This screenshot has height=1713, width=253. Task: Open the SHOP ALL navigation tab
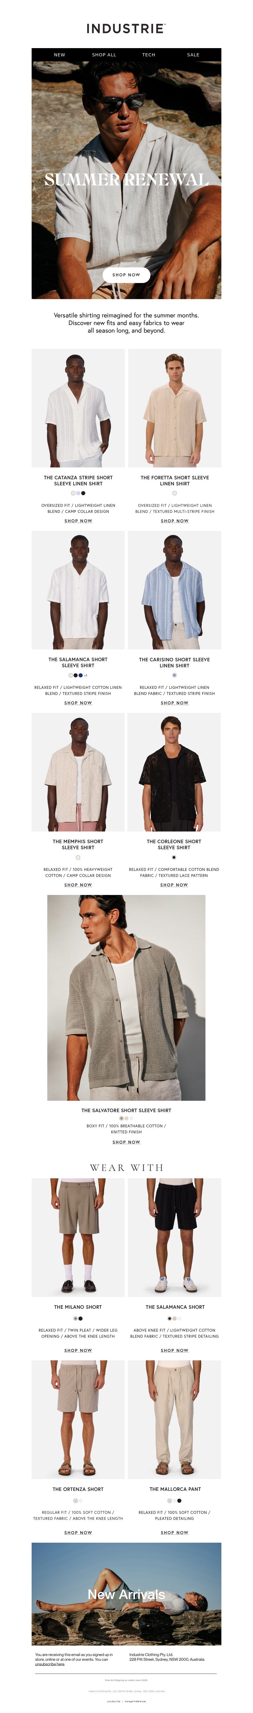click(104, 54)
